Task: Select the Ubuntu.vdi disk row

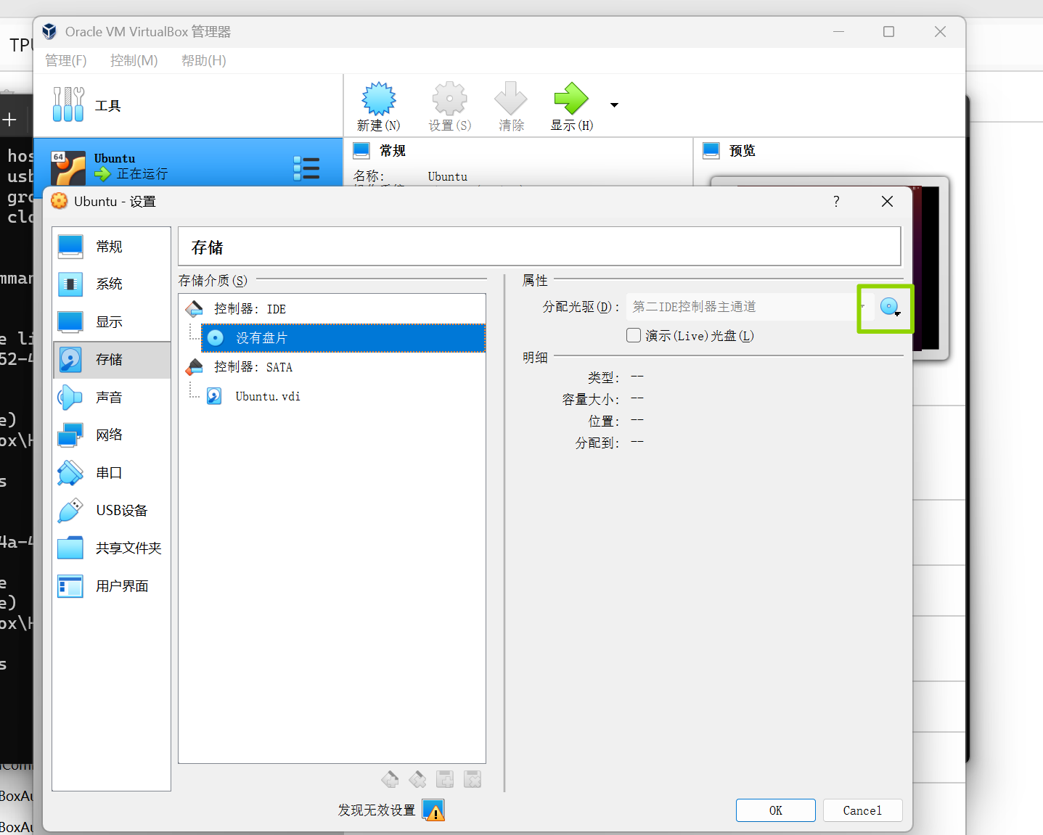Action: (343, 396)
